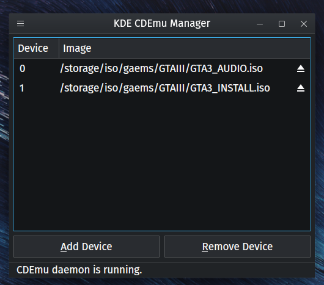Image resolution: width=324 pixels, height=285 pixels.
Task: Click the Add Device button
Action: point(86,247)
